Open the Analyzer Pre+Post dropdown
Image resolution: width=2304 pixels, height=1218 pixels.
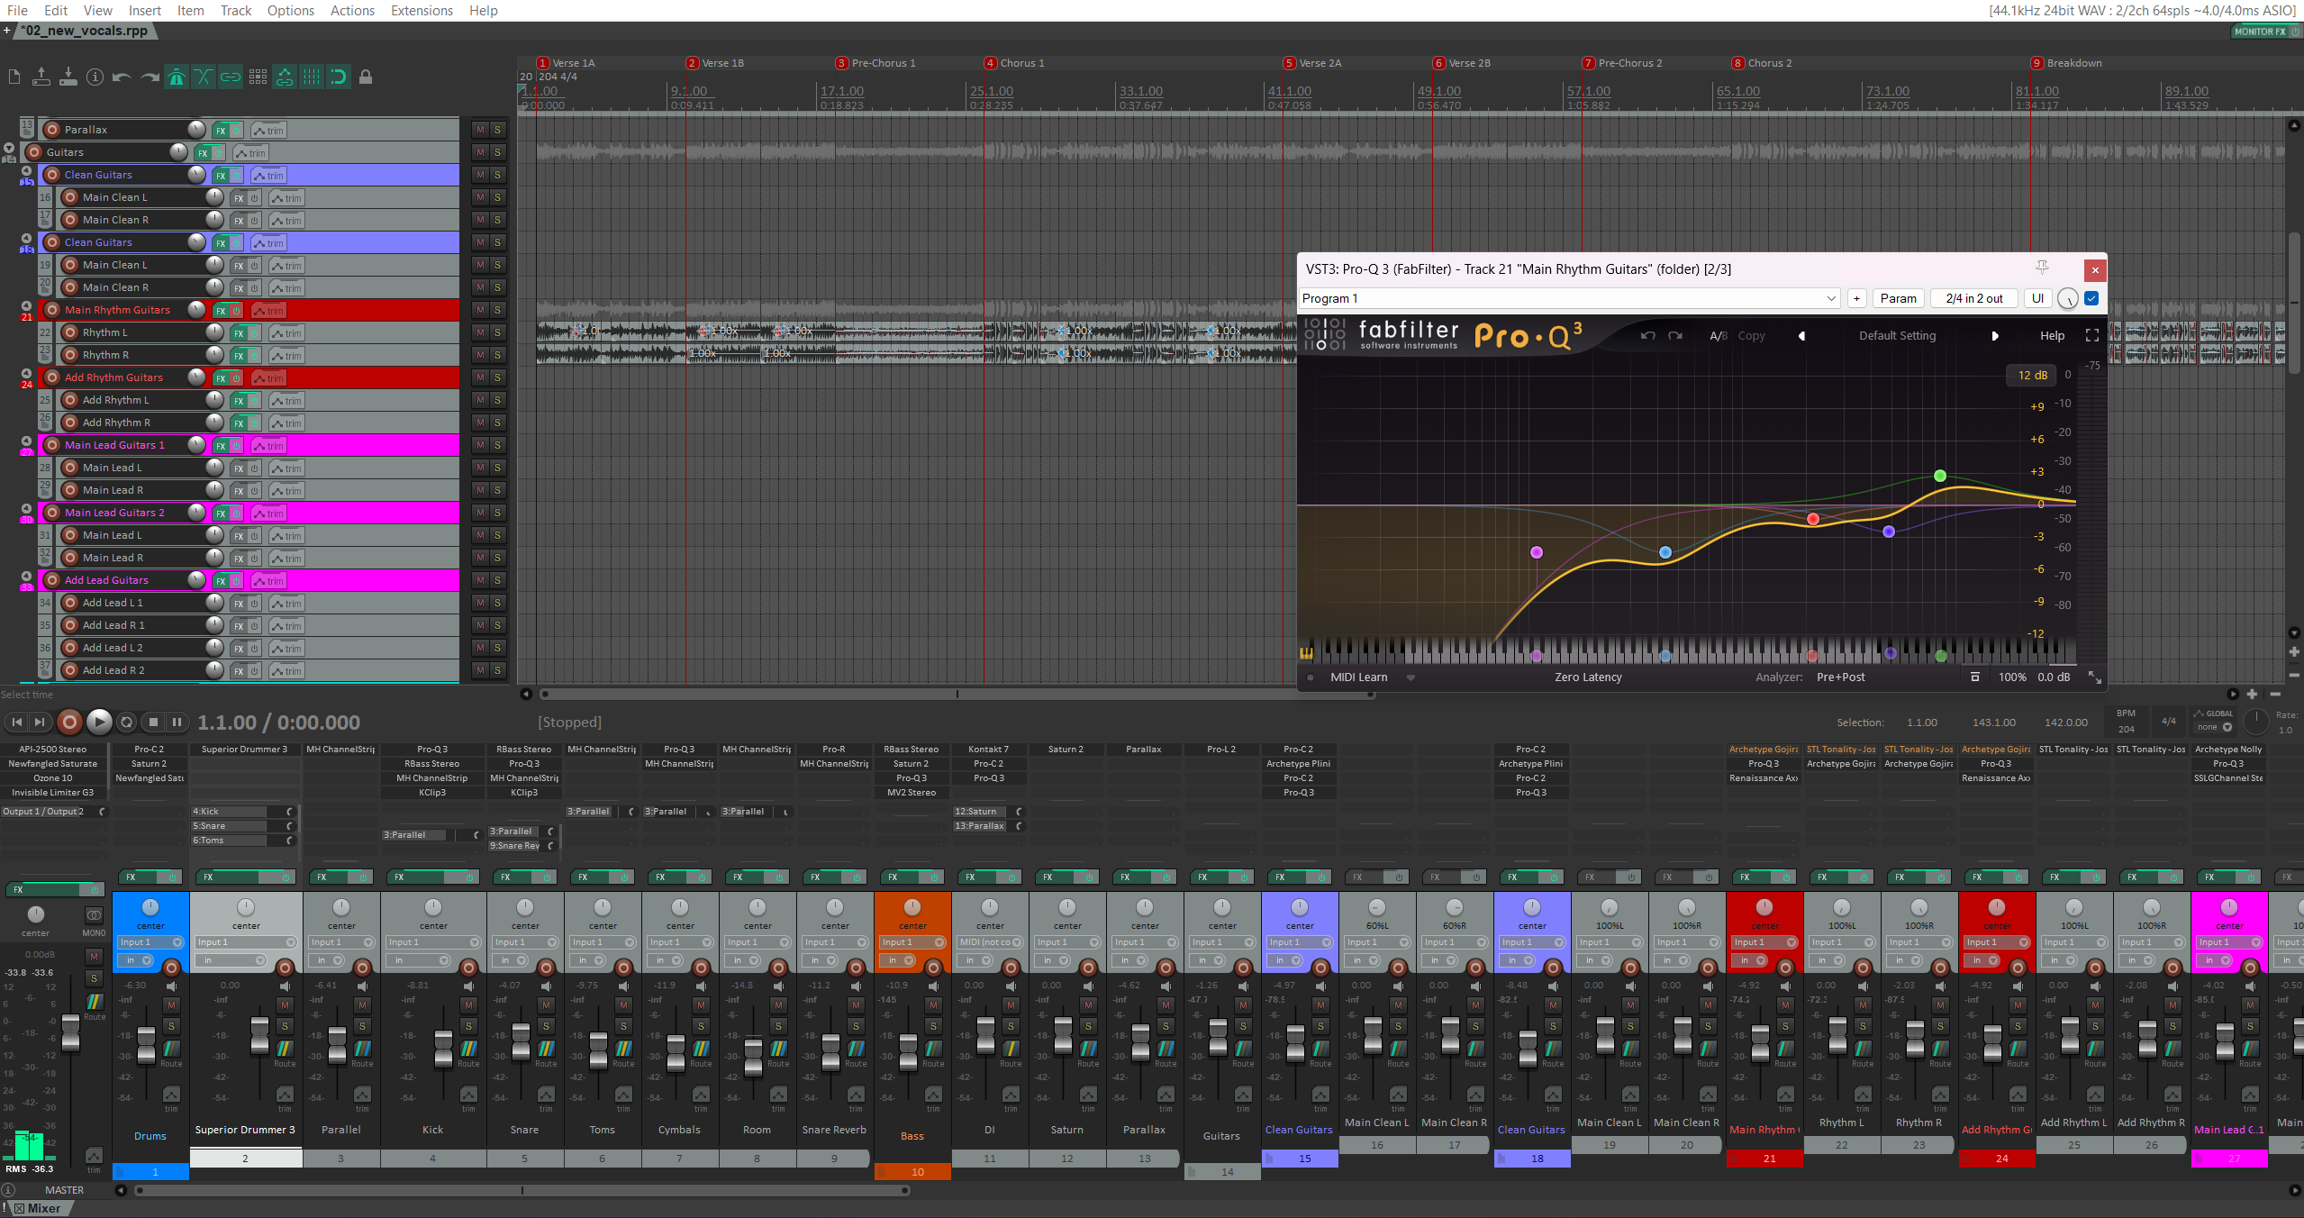(x=1840, y=677)
